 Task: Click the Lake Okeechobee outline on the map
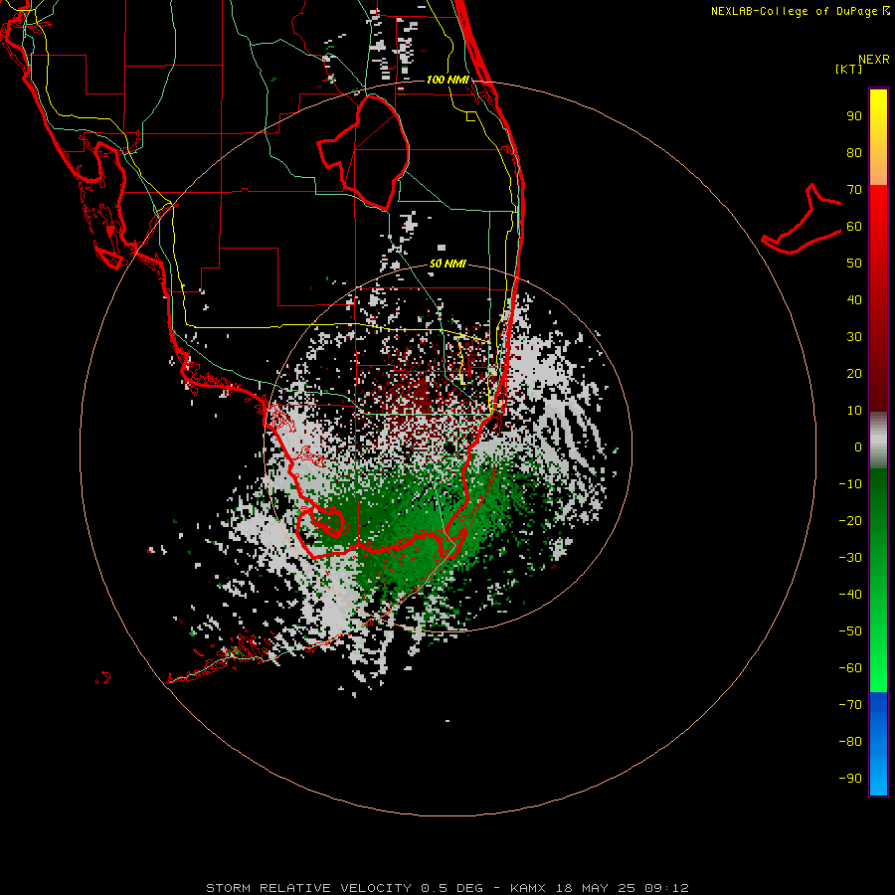364,152
